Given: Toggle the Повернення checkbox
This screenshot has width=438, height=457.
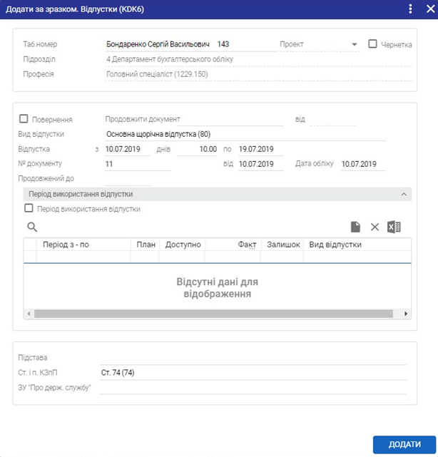Looking at the screenshot, I should [x=24, y=119].
